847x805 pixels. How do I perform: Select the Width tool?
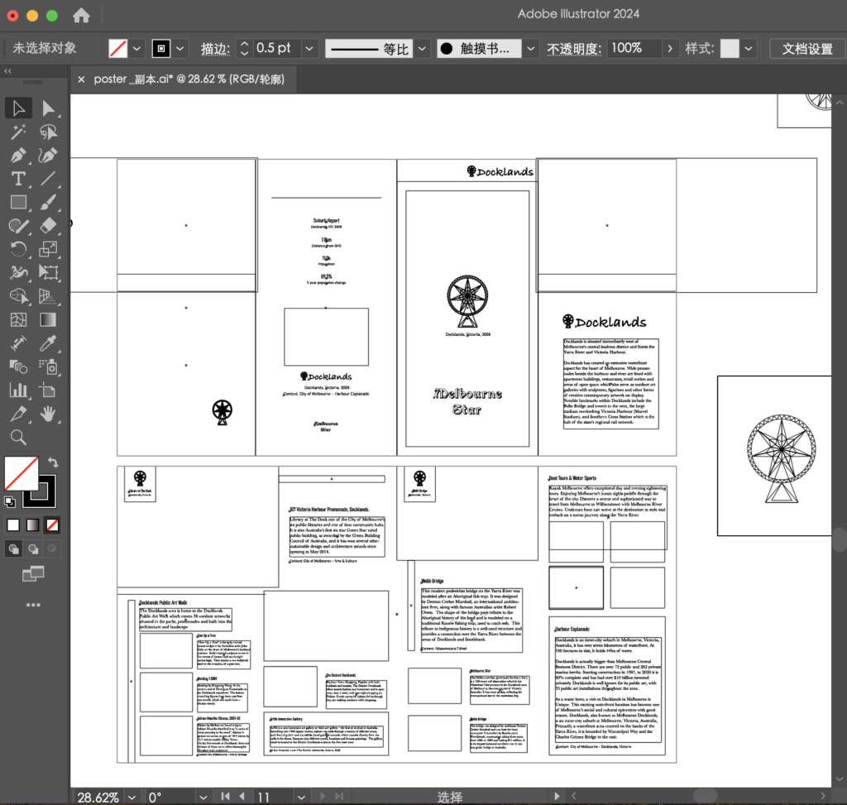tap(18, 272)
